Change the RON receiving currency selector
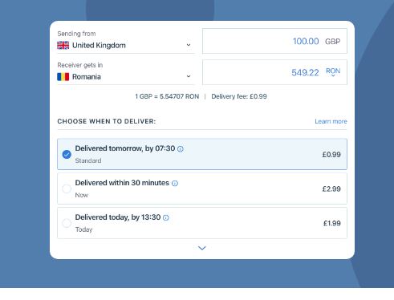 333,71
